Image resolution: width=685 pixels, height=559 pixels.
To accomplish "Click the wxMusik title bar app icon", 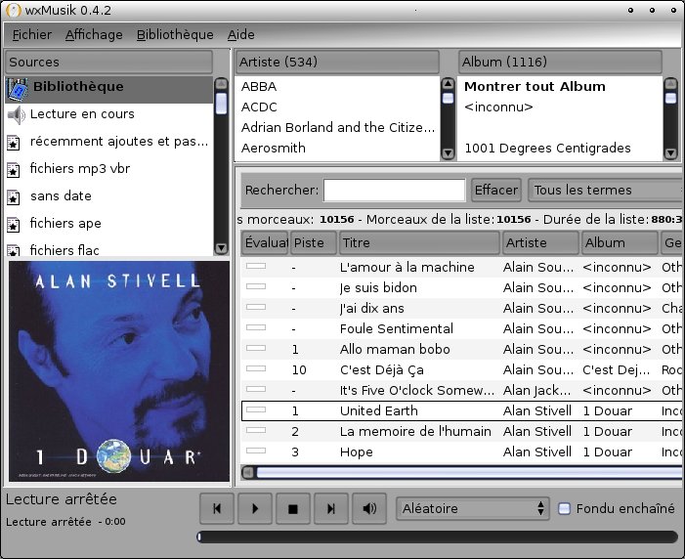I will [13, 10].
